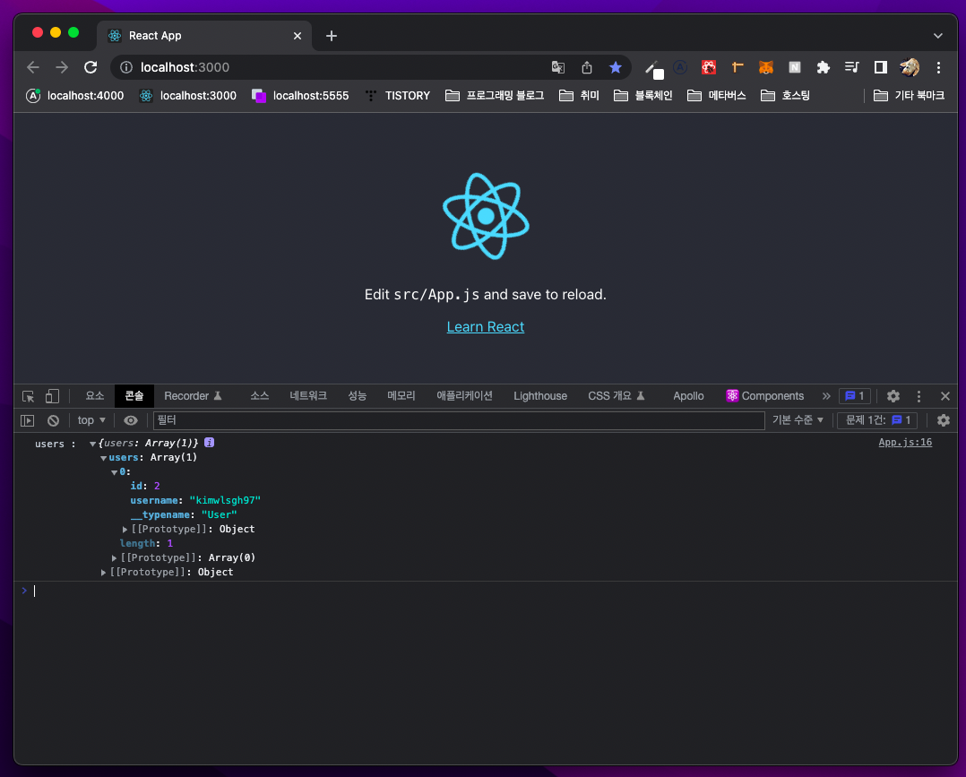Open the Notion extension icon
The height and width of the screenshot is (777, 966).
tap(795, 67)
